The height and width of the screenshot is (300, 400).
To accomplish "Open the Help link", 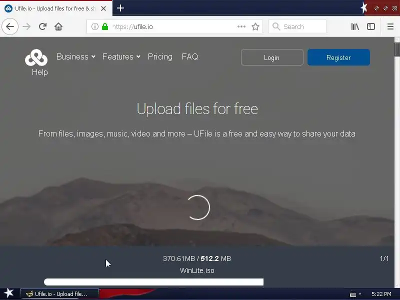I will click(x=40, y=72).
